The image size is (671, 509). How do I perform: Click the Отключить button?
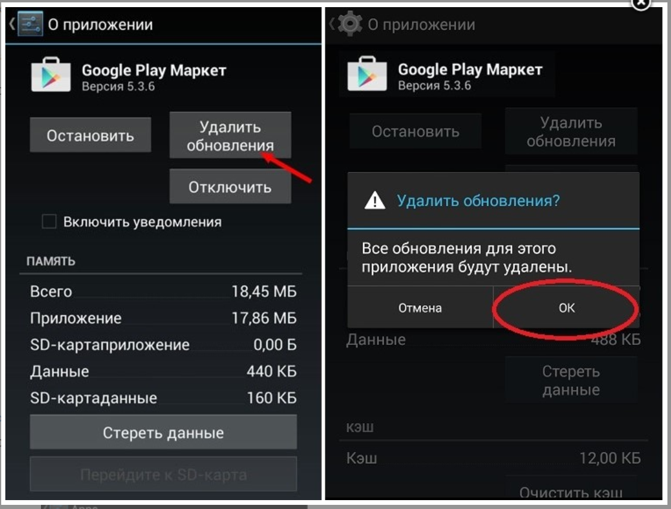point(230,187)
